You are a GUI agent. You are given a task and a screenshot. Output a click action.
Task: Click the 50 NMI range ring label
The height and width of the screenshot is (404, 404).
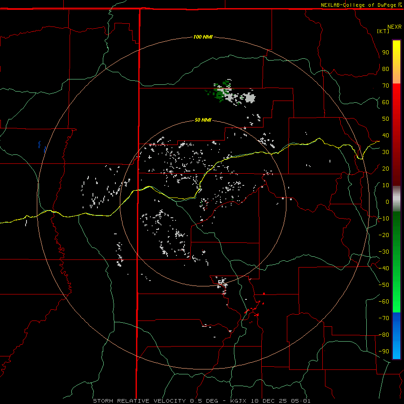tap(203, 120)
